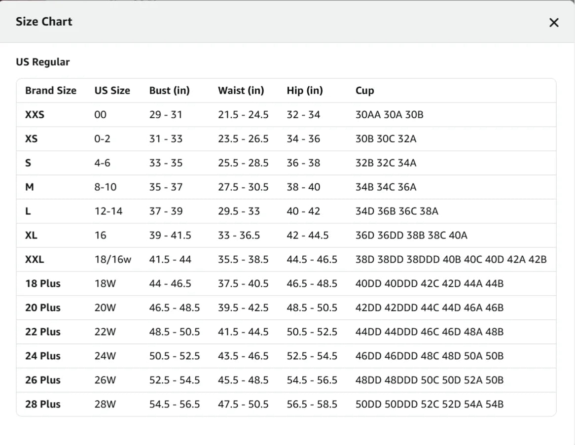Click hip value 52.5 - 54.5
The width and height of the screenshot is (575, 445).
click(x=312, y=356)
